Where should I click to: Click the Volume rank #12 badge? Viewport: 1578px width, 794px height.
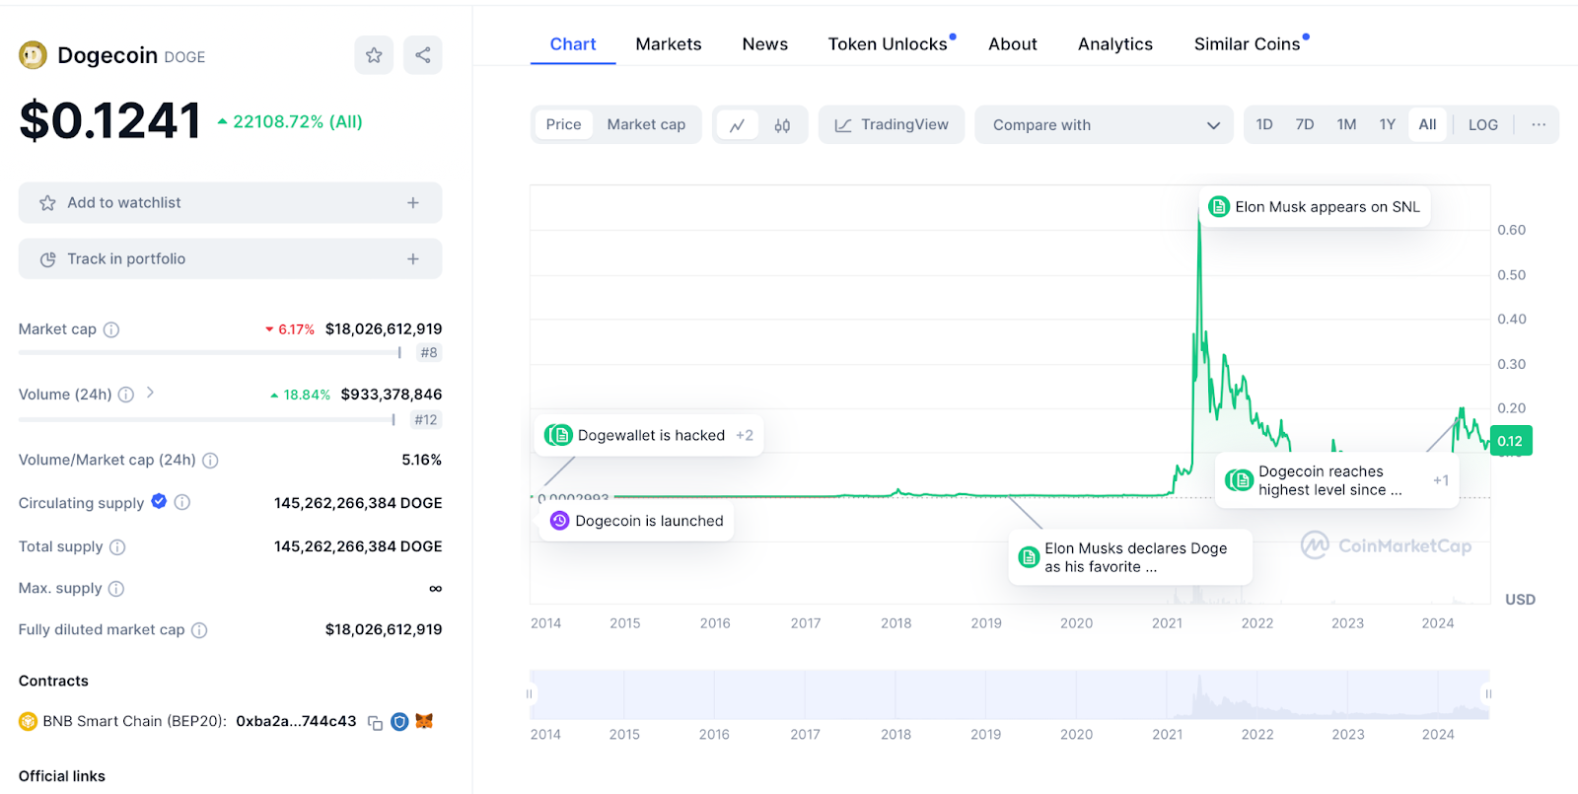[426, 420]
